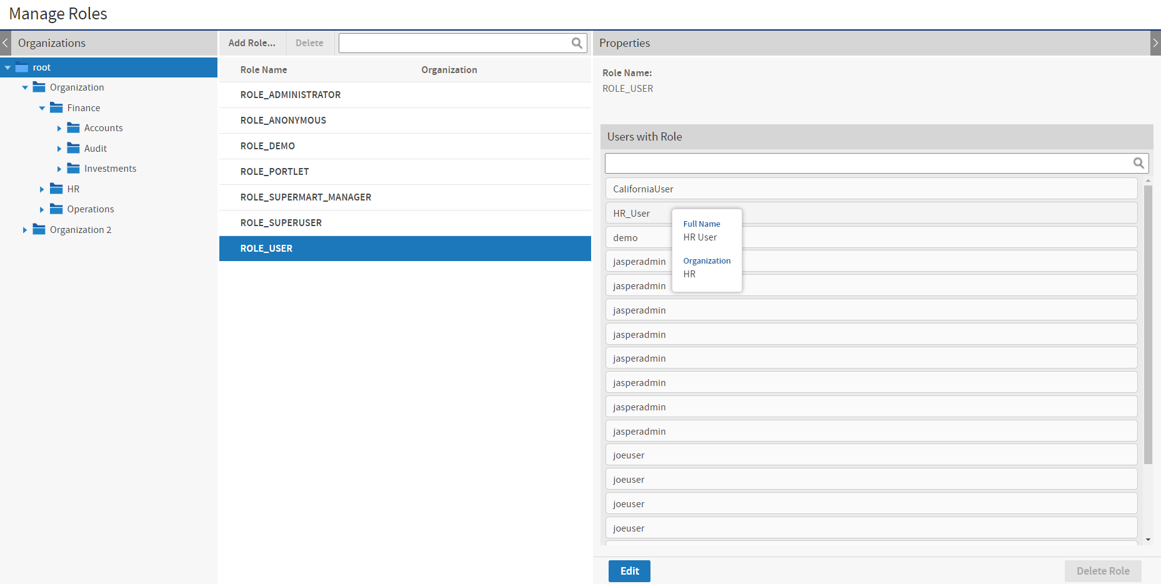
Task: Select HR in the organizations tree
Action: point(73,189)
